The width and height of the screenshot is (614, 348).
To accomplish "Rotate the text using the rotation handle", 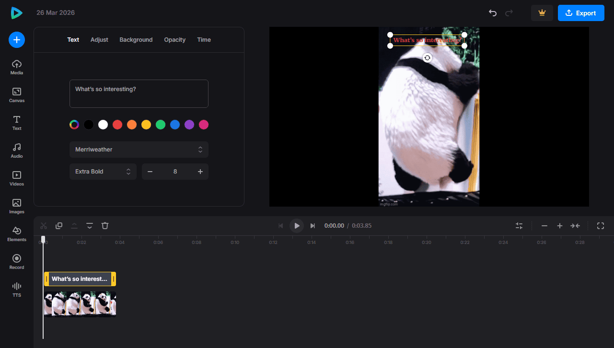I will click(x=427, y=58).
